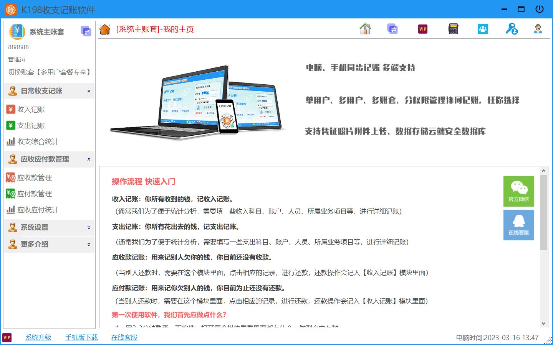553x345 pixels.
Task: Select 收入记账 in the sidebar
Action: [26, 109]
